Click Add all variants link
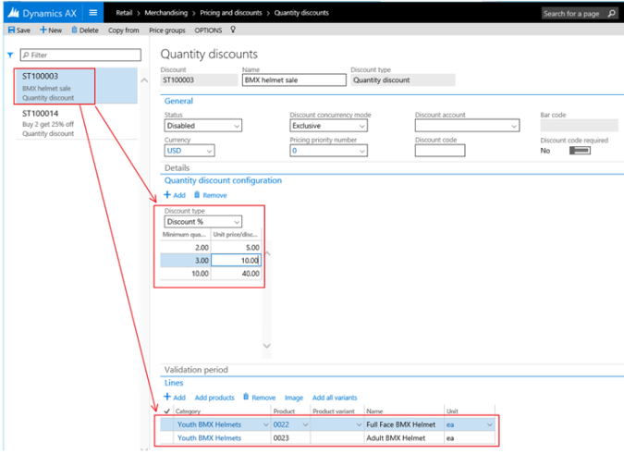This screenshot has height=454, width=624. click(x=334, y=397)
